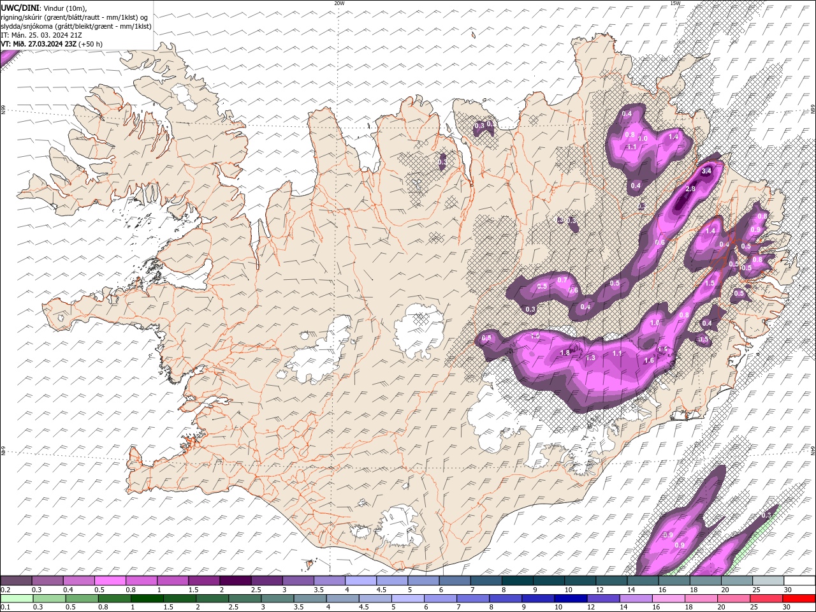Select lower legend darkest green swatch starting at 1

coord(147,599)
